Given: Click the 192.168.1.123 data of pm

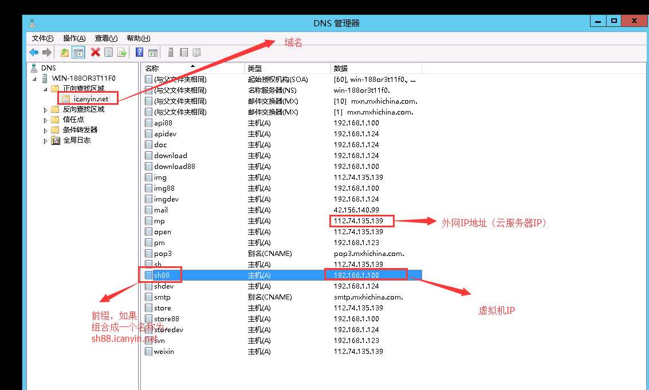Looking at the screenshot, I should tap(356, 243).
